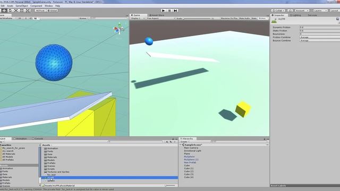Viewport: 340px width, 191px height.
Task: Open the Display 1 dropdown
Action: [138, 19]
